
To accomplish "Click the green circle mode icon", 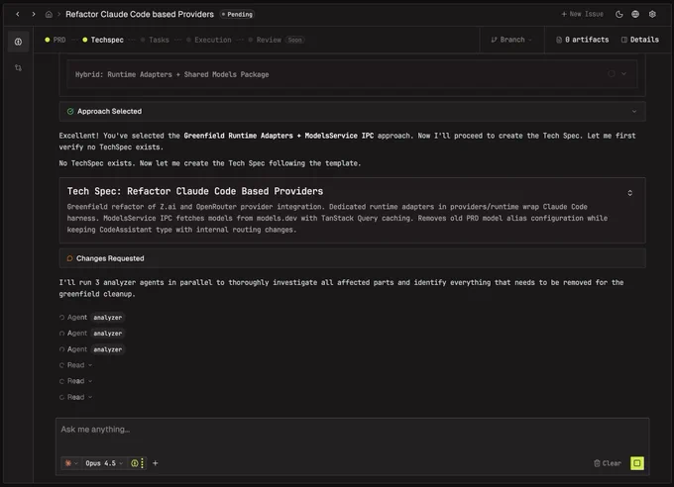I will click(135, 463).
